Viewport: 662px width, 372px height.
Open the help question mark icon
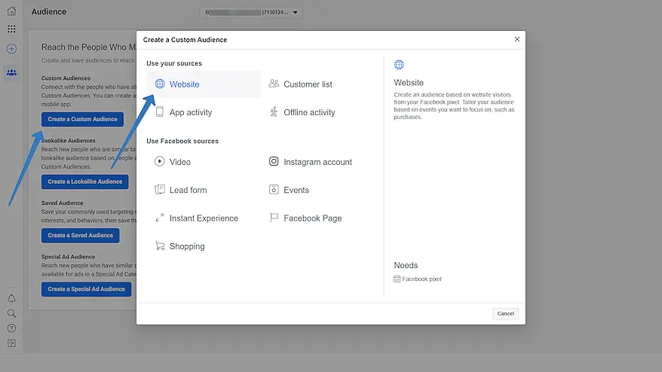point(11,328)
